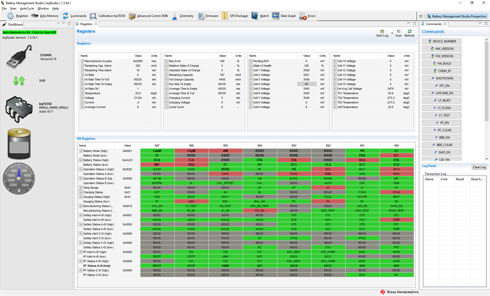This screenshot has width=490, height=296.
Task: Click the lock icon beside Charging Status
Action: pos(81,192)
